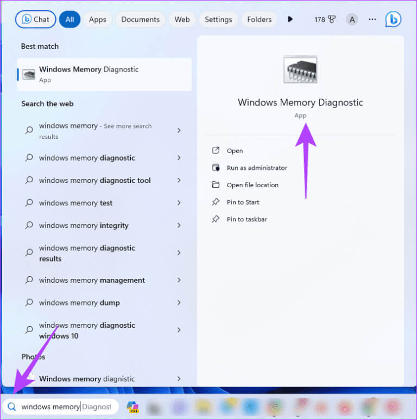Click the Open arrow-box icon
The width and height of the screenshot is (417, 420).
[216, 150]
